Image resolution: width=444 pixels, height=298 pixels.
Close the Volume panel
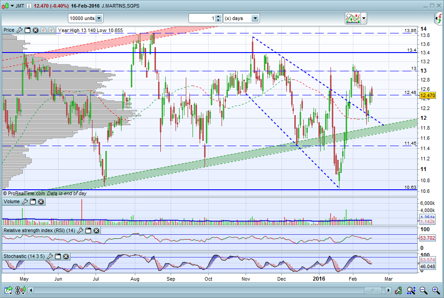tap(41, 201)
